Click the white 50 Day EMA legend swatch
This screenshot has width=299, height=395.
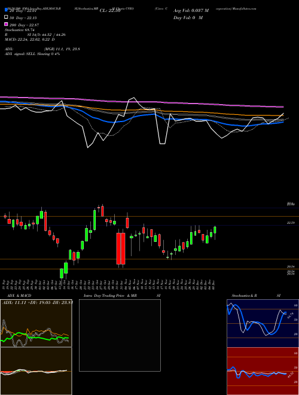tap(6, 17)
